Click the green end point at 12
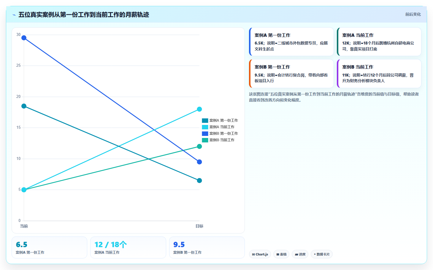 199,147
